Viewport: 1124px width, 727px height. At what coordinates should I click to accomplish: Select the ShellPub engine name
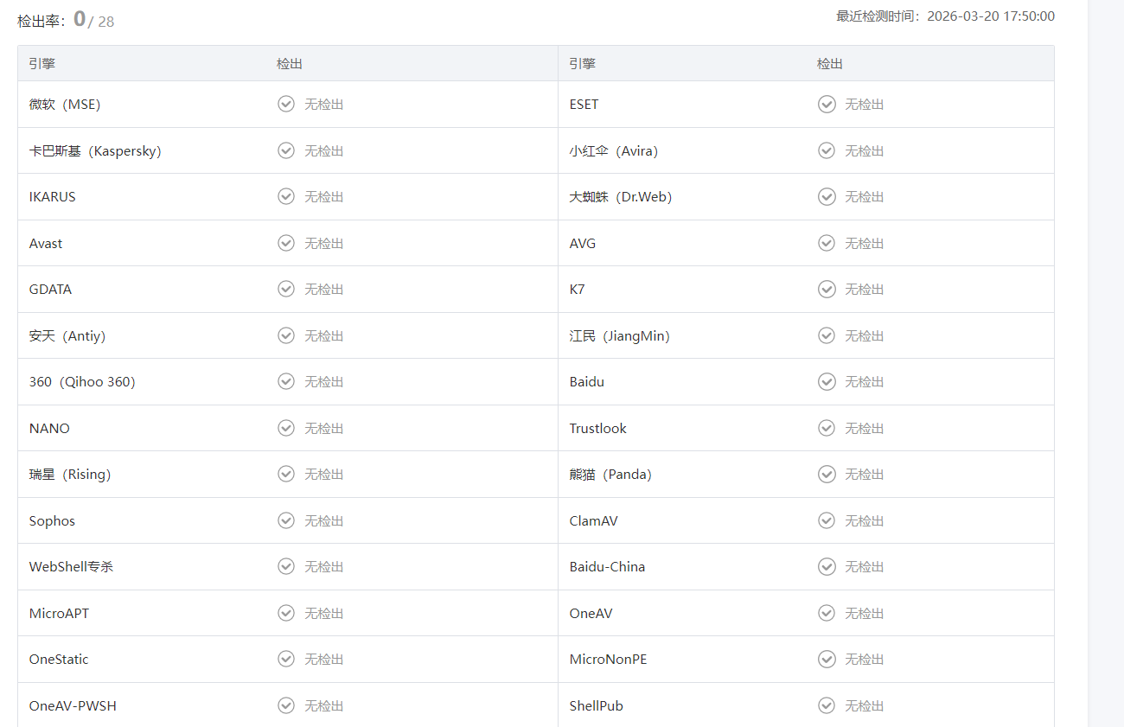coord(596,705)
